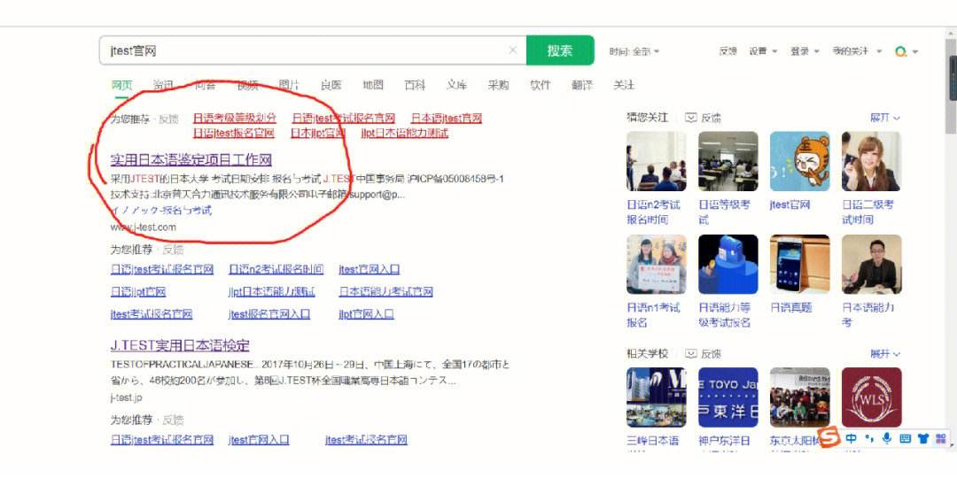Click Sogou IME microphone voice input icon

pos(887,438)
